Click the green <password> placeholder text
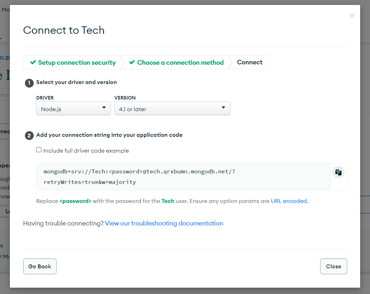Screen dimensions: 370x294 [75, 201]
